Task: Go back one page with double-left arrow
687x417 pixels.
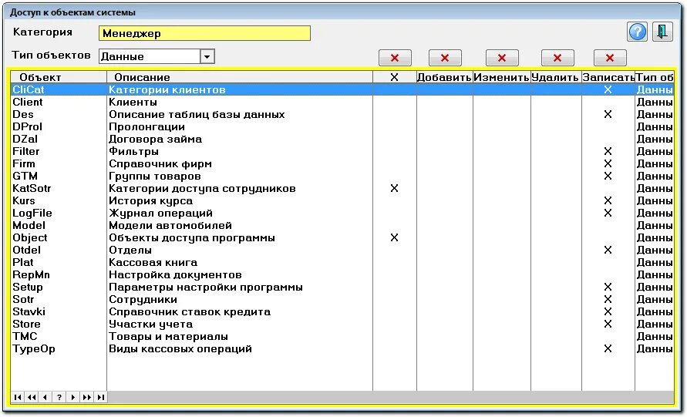Action: [32, 397]
